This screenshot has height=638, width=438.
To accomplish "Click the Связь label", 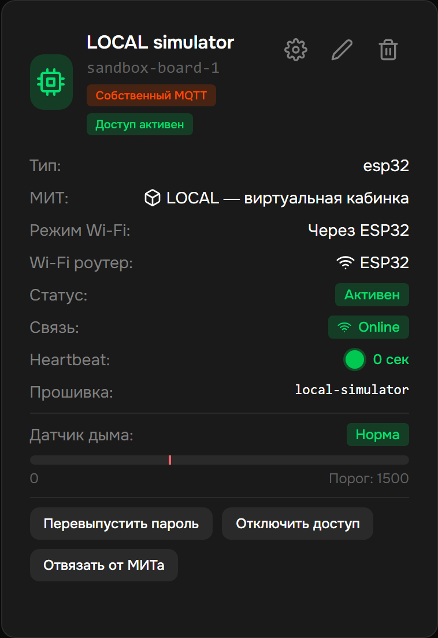I will [x=54, y=328].
